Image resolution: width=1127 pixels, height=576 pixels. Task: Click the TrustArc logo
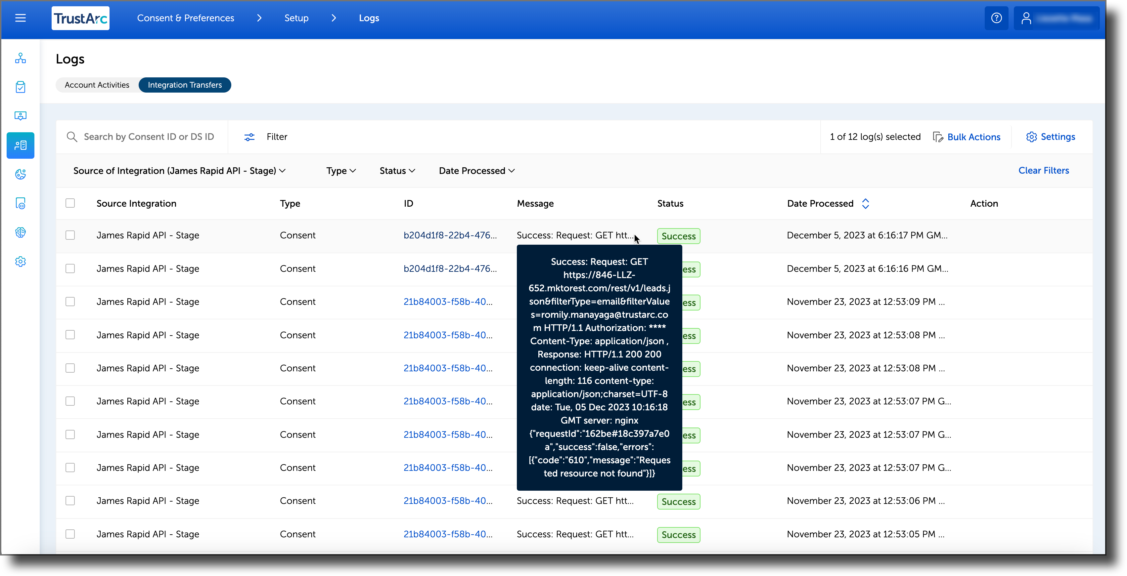(80, 18)
